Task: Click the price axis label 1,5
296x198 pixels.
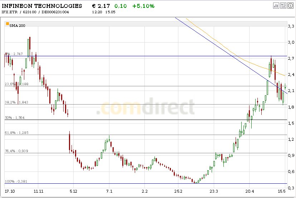Action: pos(291,123)
